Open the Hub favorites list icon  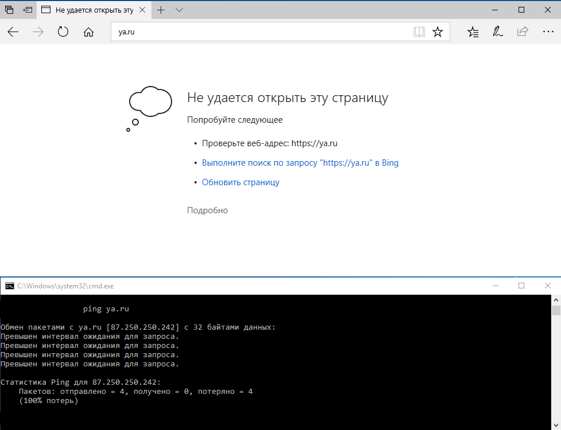coord(473,32)
